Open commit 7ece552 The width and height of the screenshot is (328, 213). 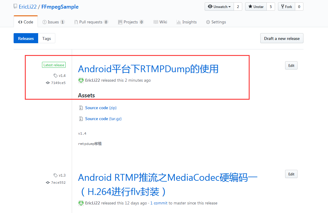click(58, 183)
